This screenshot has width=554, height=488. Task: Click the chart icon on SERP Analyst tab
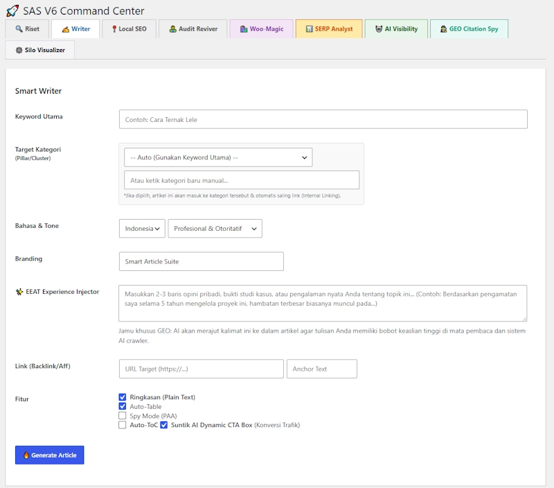click(x=309, y=29)
